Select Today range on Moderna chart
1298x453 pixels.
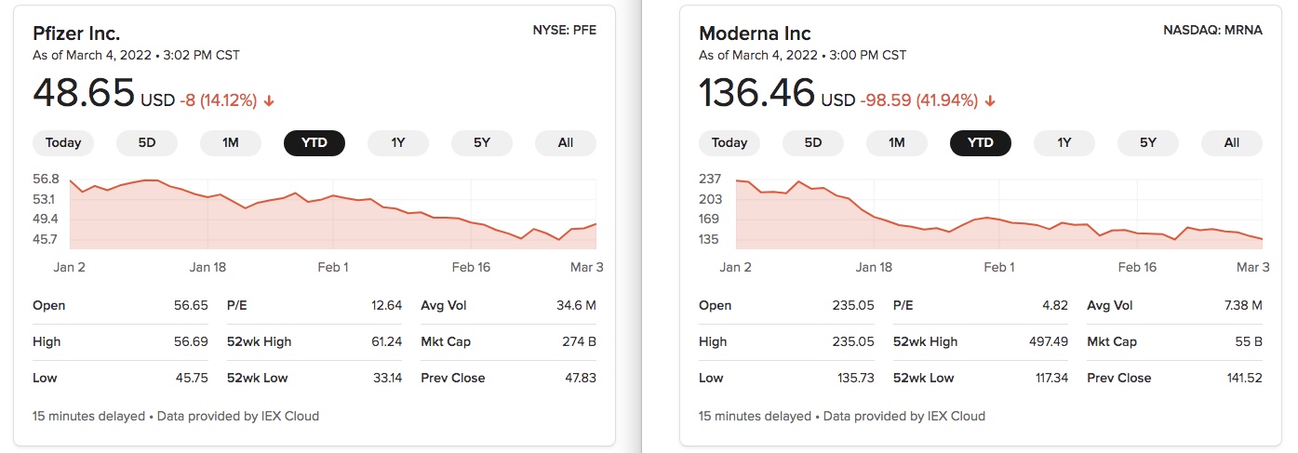pyautogui.click(x=729, y=142)
